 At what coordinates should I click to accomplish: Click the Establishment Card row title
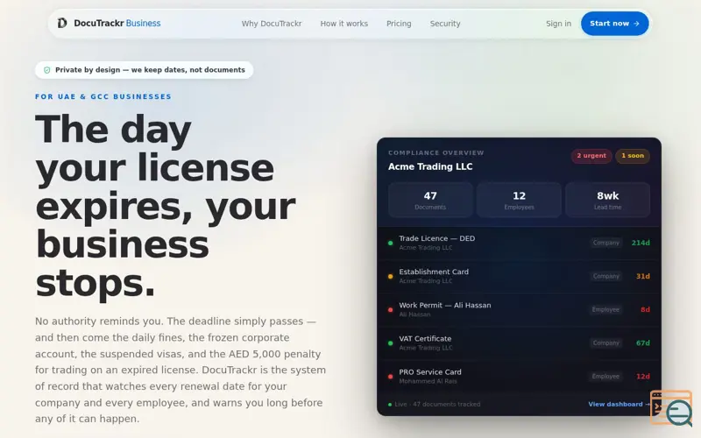[x=434, y=272]
